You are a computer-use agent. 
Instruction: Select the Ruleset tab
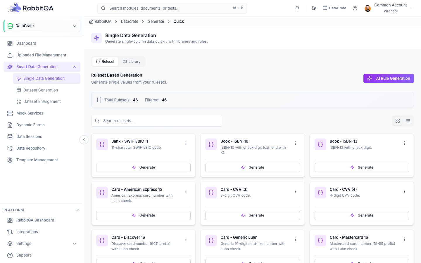(105, 62)
